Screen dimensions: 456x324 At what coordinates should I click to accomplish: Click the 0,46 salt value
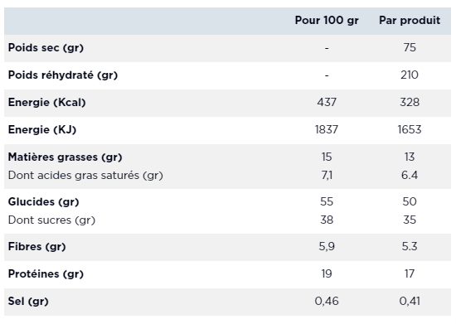(x=327, y=302)
